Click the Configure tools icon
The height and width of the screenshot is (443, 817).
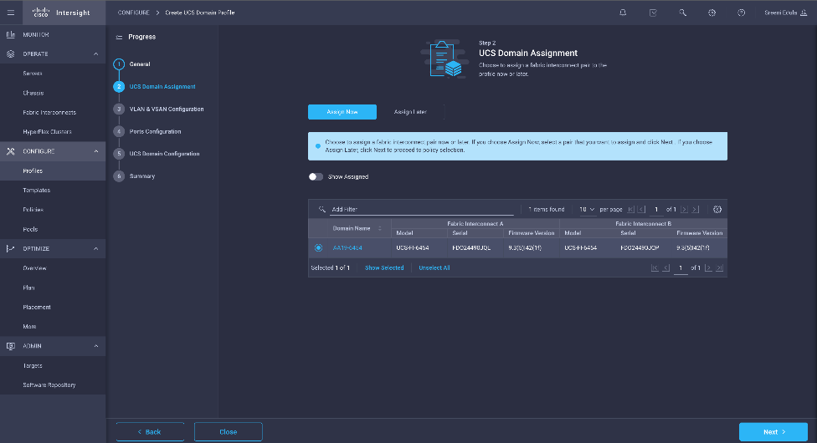tap(10, 151)
